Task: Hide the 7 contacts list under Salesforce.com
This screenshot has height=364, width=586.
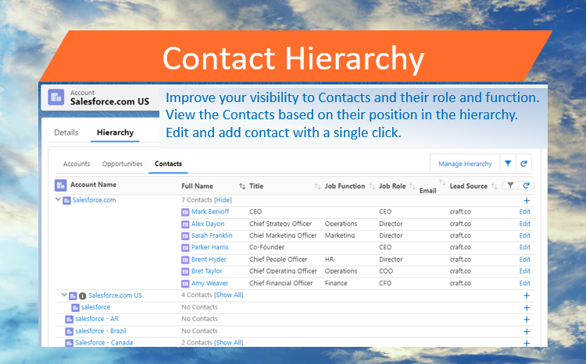Action: (223, 200)
